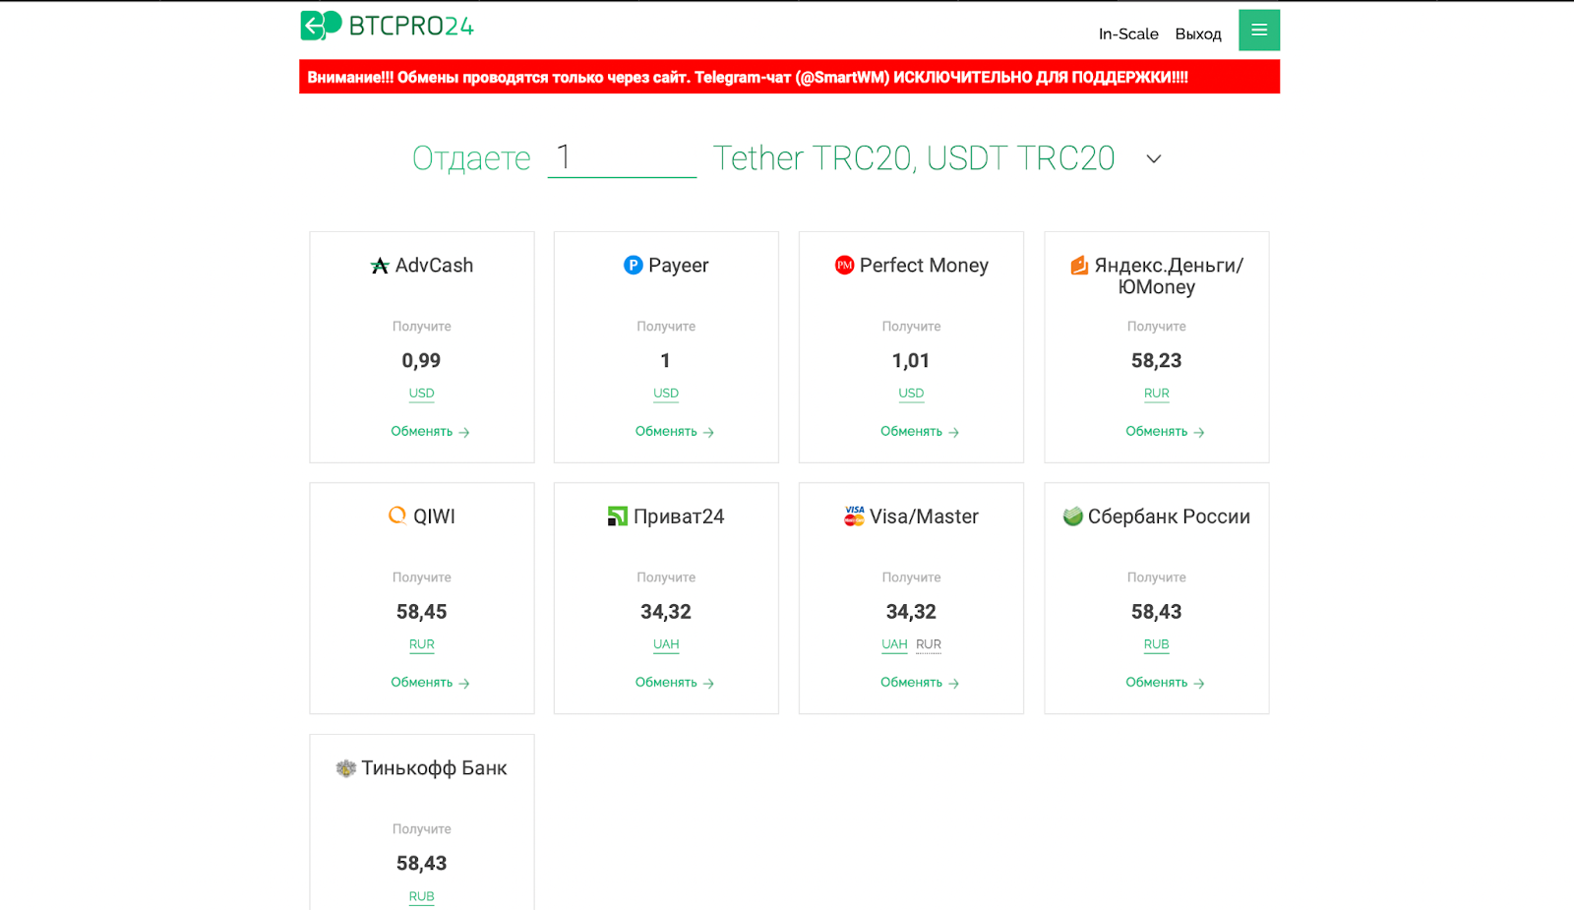Select RUB currency in Сбербанк России card
Viewport: 1574px width, 910px height.
tap(1157, 644)
